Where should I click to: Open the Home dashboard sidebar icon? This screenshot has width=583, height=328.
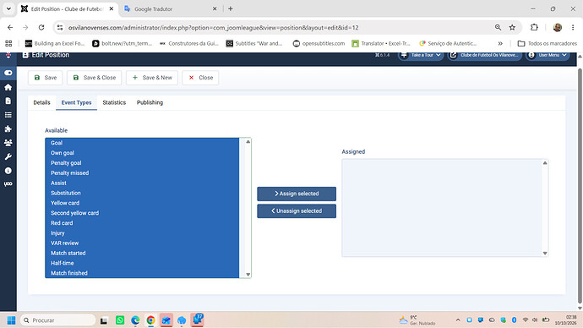(x=8, y=87)
